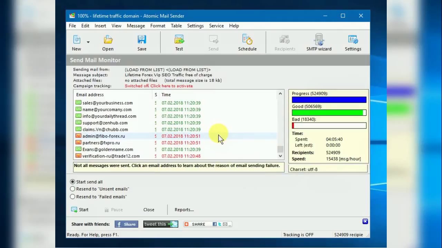Screen dimensions: 442x248
Task: Click the Start button
Action: (80, 210)
